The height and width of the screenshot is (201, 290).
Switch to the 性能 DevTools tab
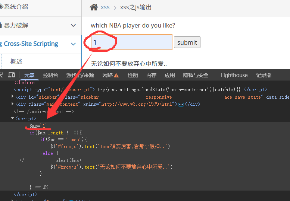133,75
